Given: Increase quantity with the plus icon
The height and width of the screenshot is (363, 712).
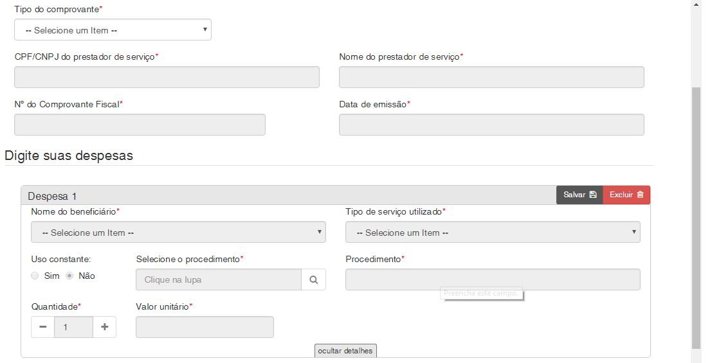Looking at the screenshot, I should click(104, 327).
